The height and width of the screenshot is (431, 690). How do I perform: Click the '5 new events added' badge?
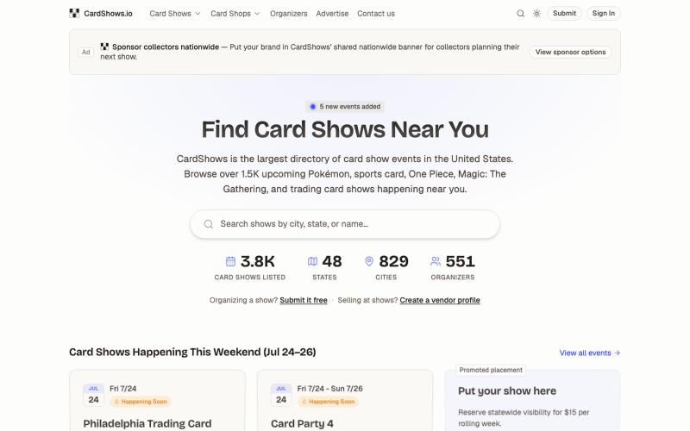coord(345,106)
